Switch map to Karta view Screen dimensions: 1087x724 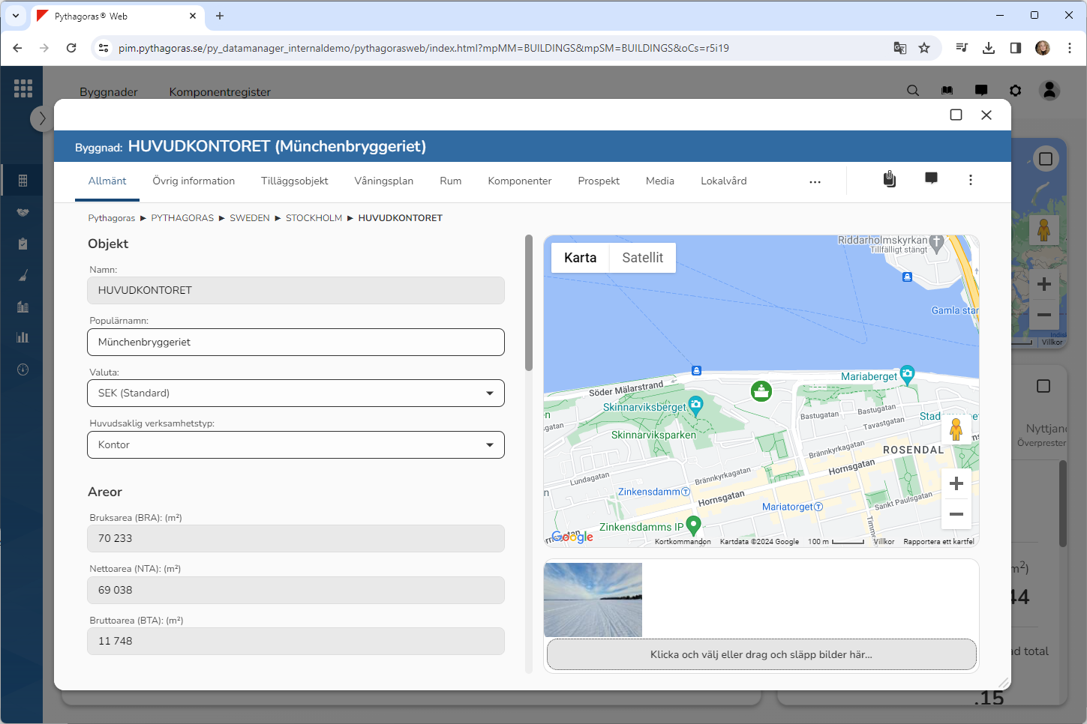580,258
